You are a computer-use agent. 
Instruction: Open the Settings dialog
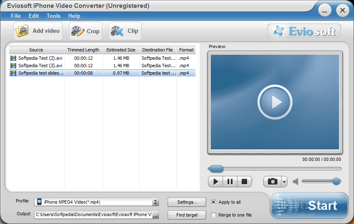(187, 202)
